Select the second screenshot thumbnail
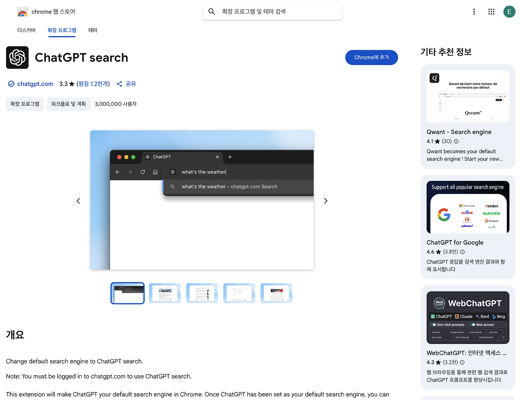The width and height of the screenshot is (520, 400). [x=165, y=293]
